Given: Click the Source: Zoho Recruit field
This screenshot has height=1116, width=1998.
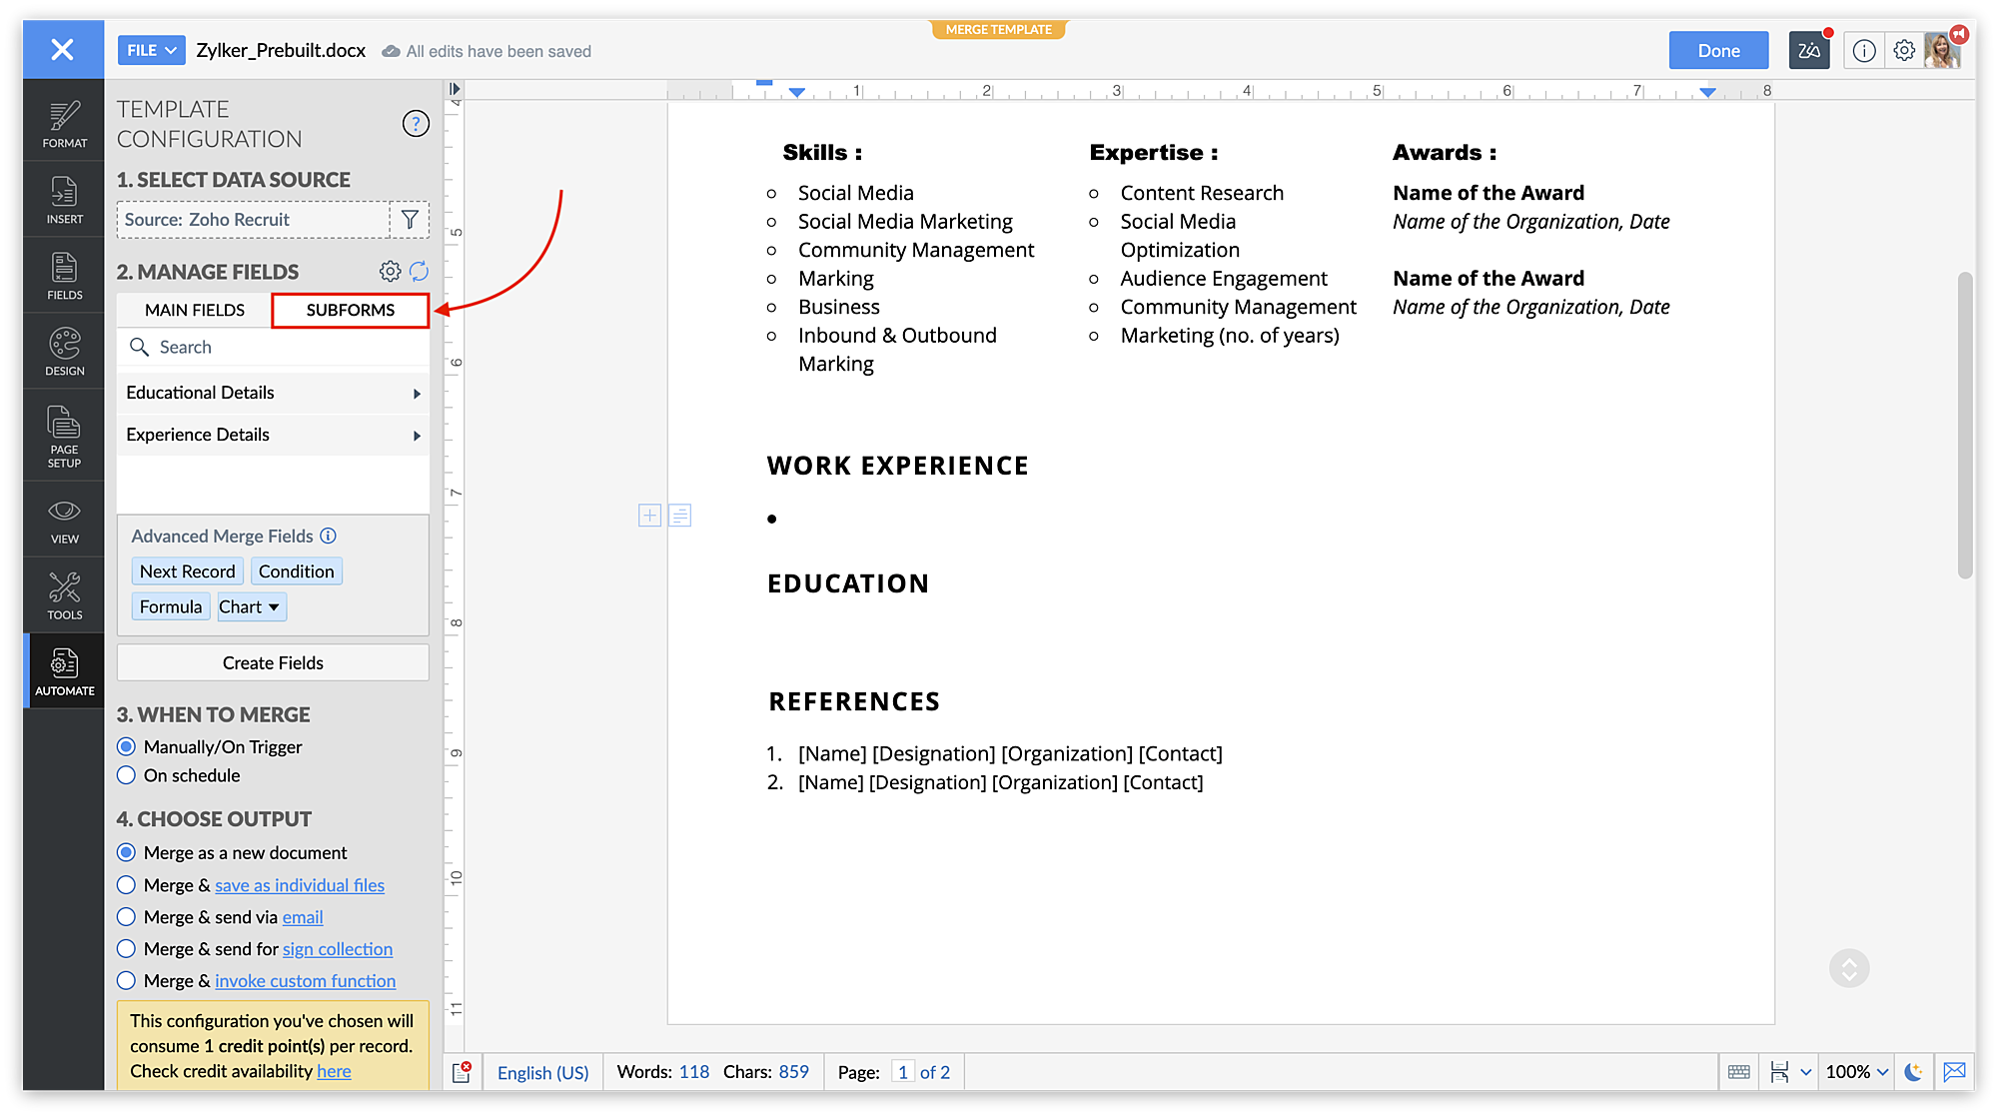Looking at the screenshot, I should (254, 220).
